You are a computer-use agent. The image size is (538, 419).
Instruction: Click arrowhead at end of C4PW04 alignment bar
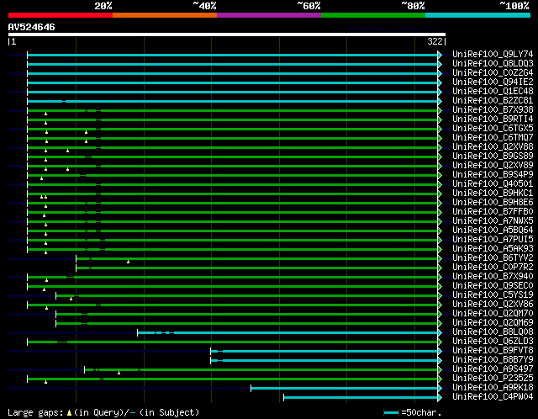click(440, 396)
